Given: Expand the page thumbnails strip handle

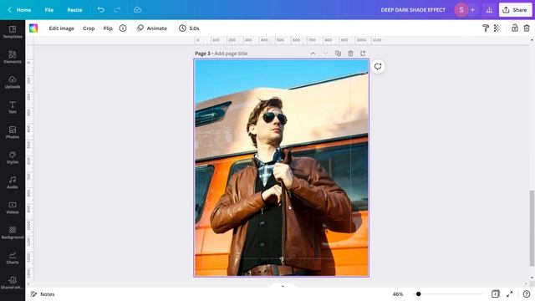Looking at the screenshot, I should (x=283, y=286).
